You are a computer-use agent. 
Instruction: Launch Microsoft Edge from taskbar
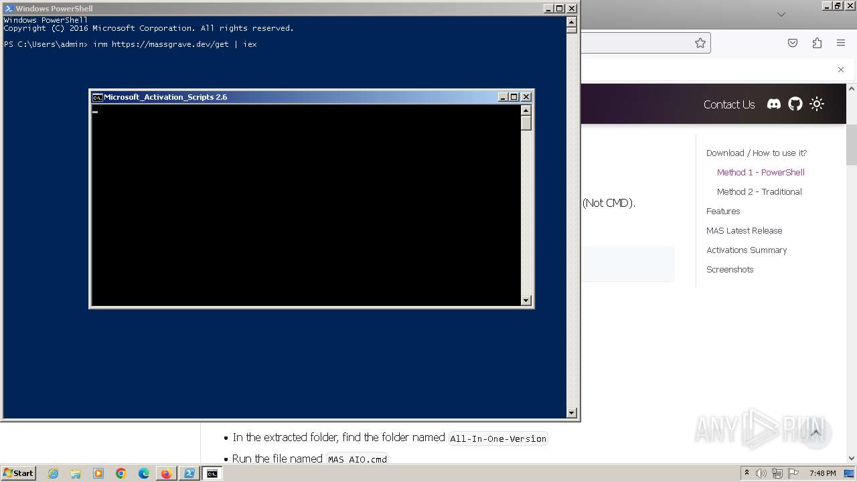pos(144,473)
